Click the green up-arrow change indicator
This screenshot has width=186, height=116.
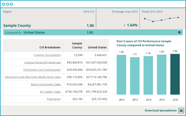click(124, 25)
